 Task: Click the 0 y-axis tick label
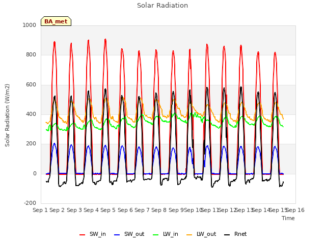click(35, 174)
